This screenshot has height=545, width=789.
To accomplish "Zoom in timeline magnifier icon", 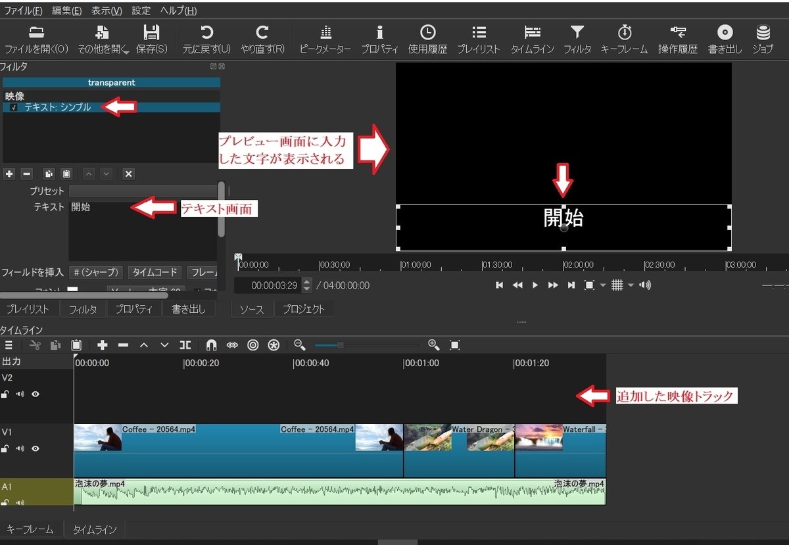I will pyautogui.click(x=433, y=344).
